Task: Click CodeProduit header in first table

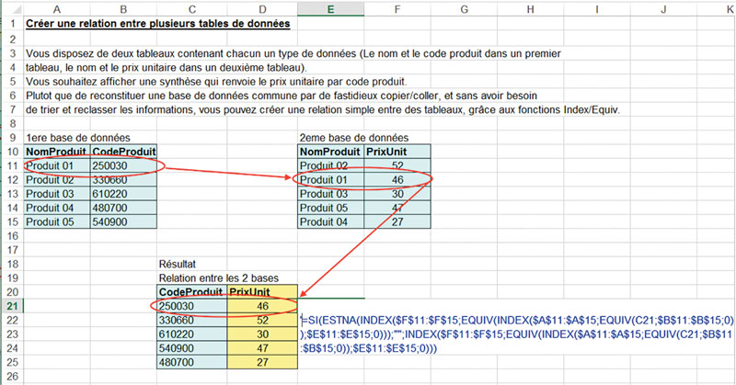Action: click(123, 152)
